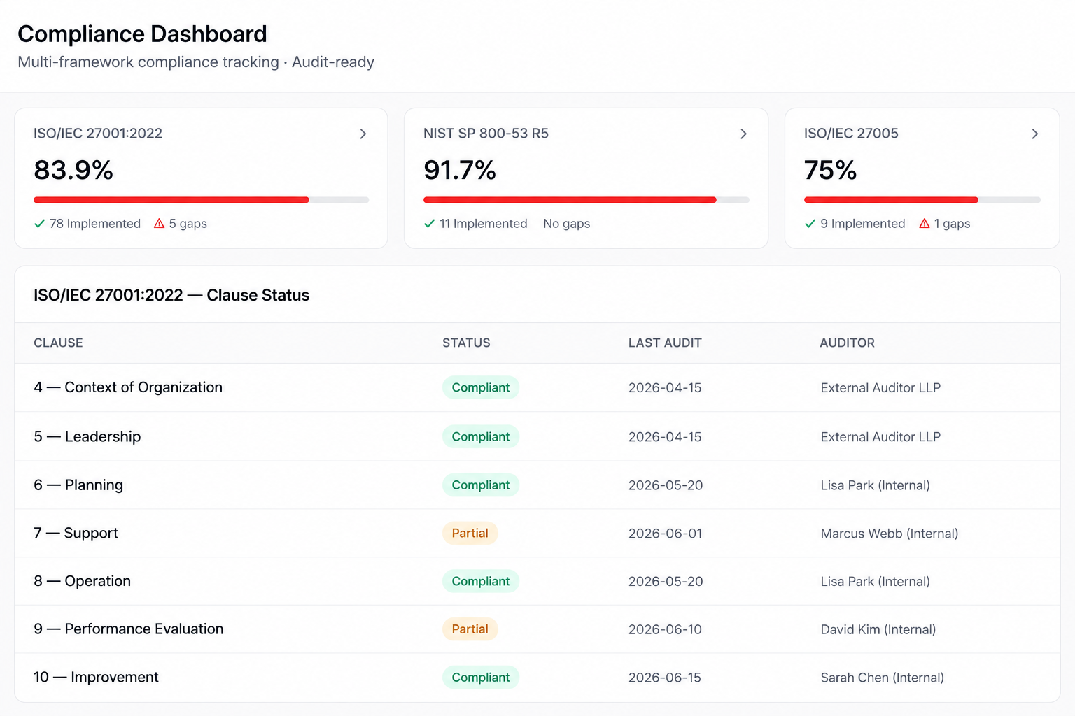Select row '8 — Operation'
This screenshot has width=1075, height=716.
point(537,581)
